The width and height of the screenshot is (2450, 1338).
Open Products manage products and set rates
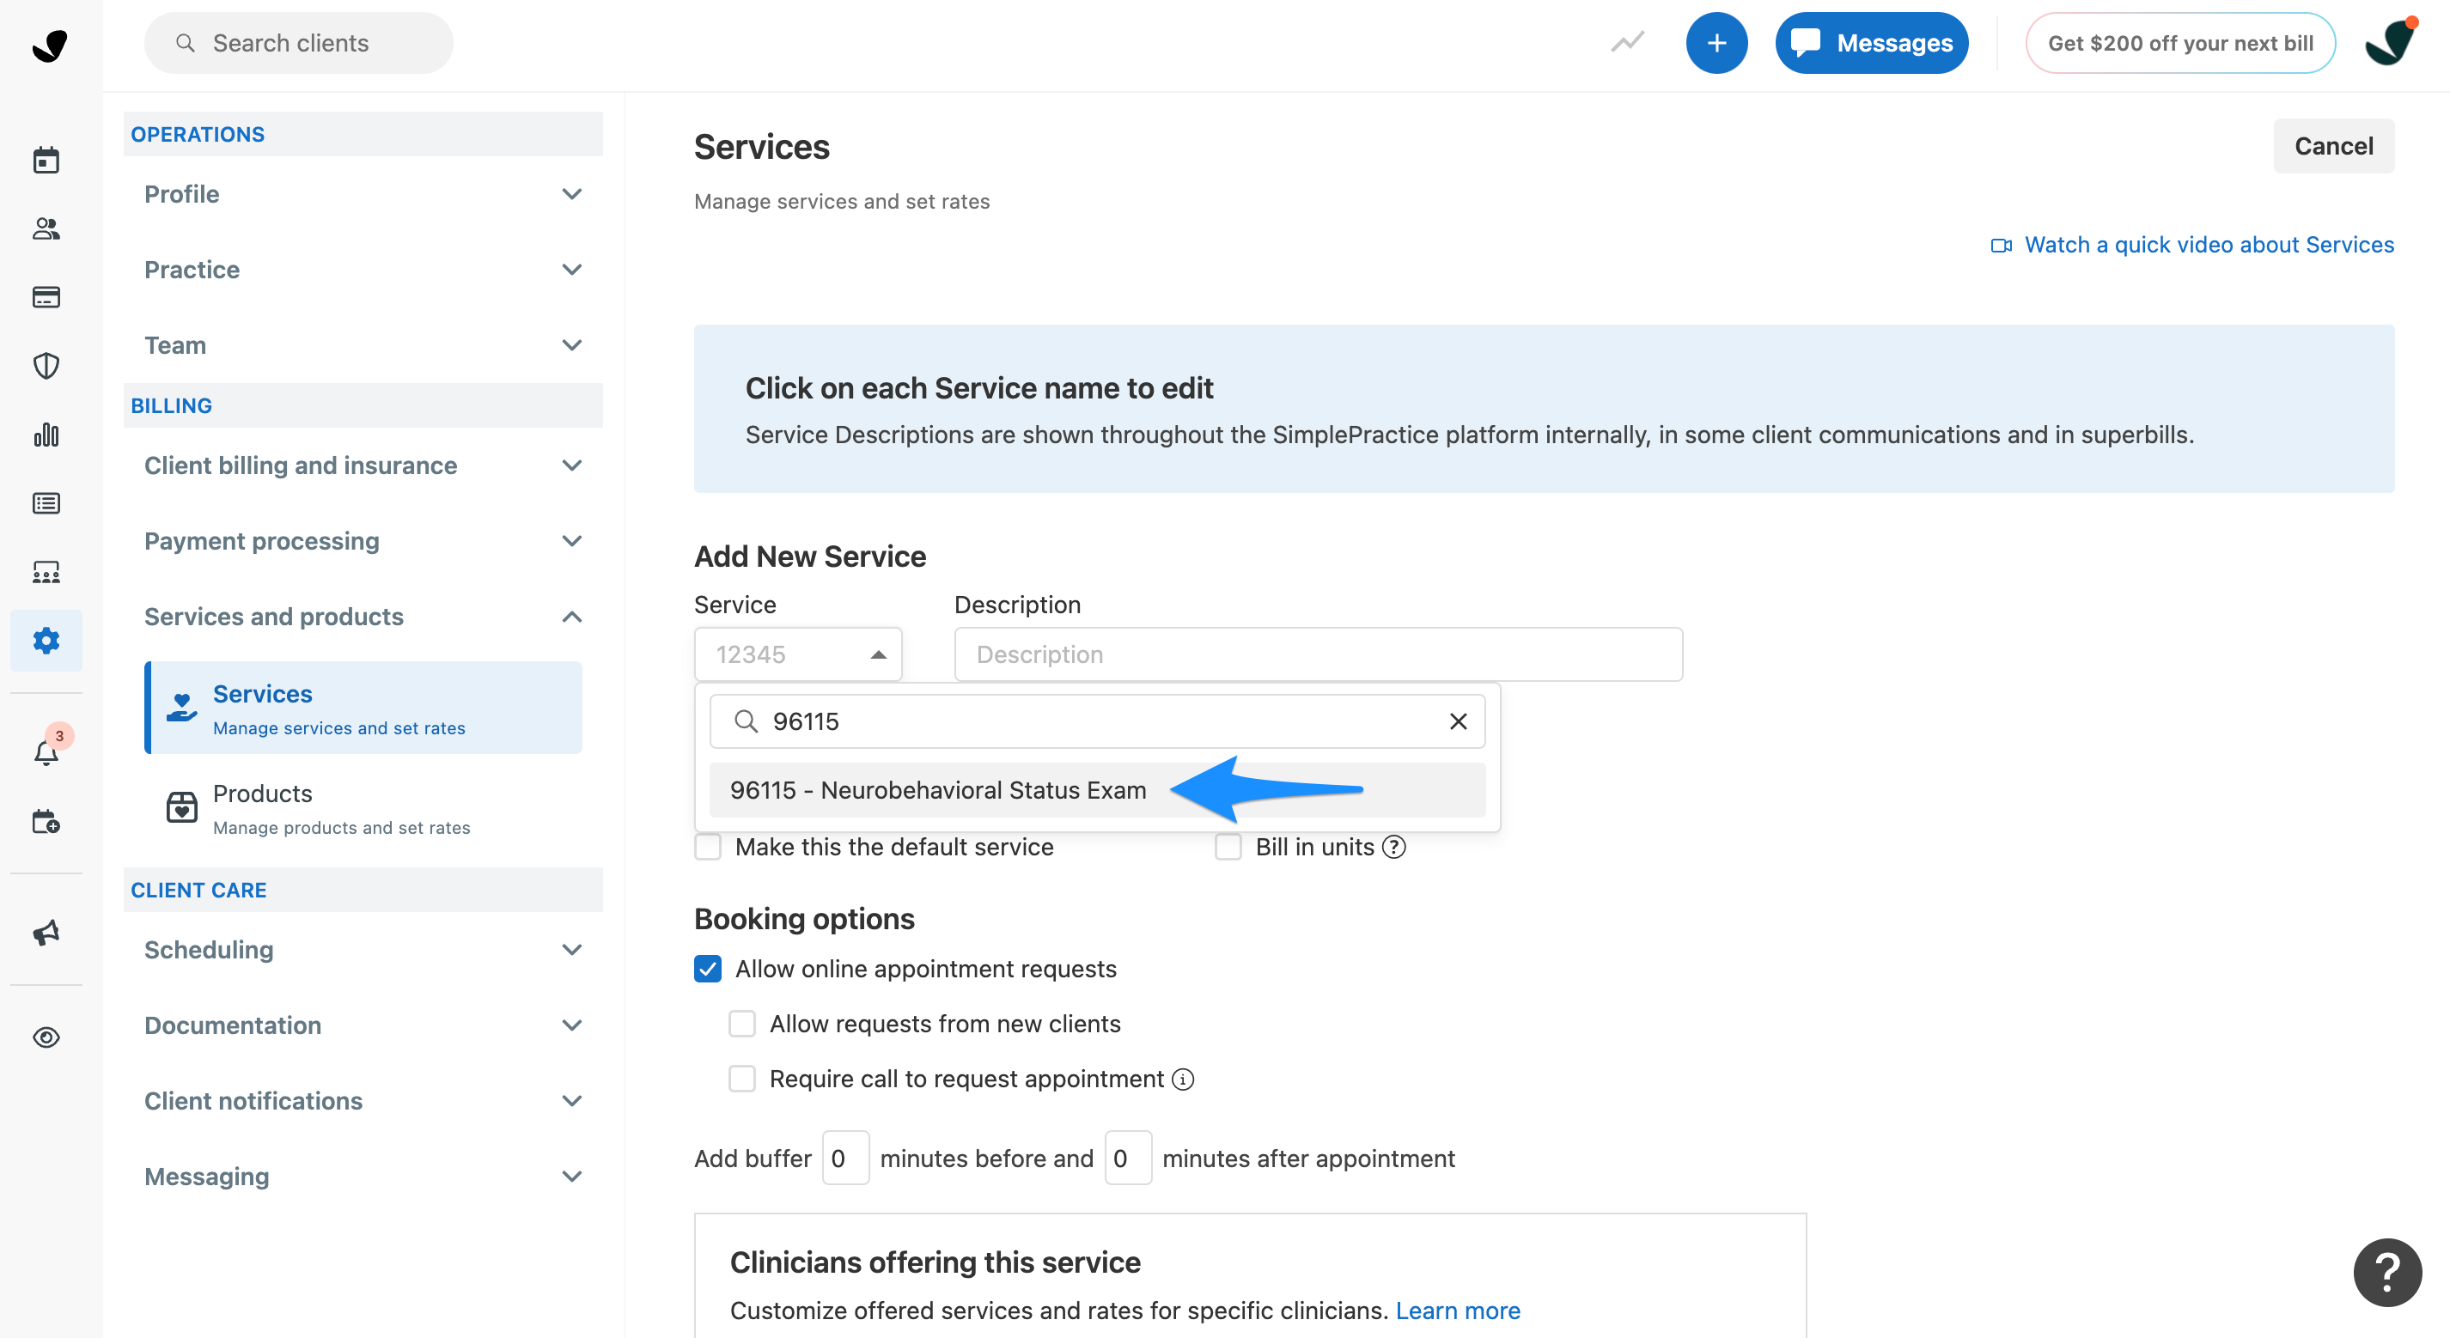coord(363,808)
